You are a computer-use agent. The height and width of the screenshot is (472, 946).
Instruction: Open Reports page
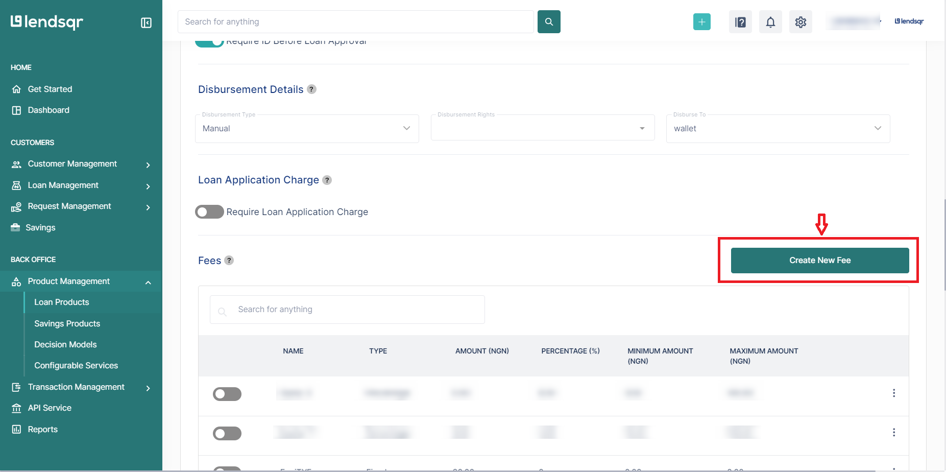pos(43,429)
